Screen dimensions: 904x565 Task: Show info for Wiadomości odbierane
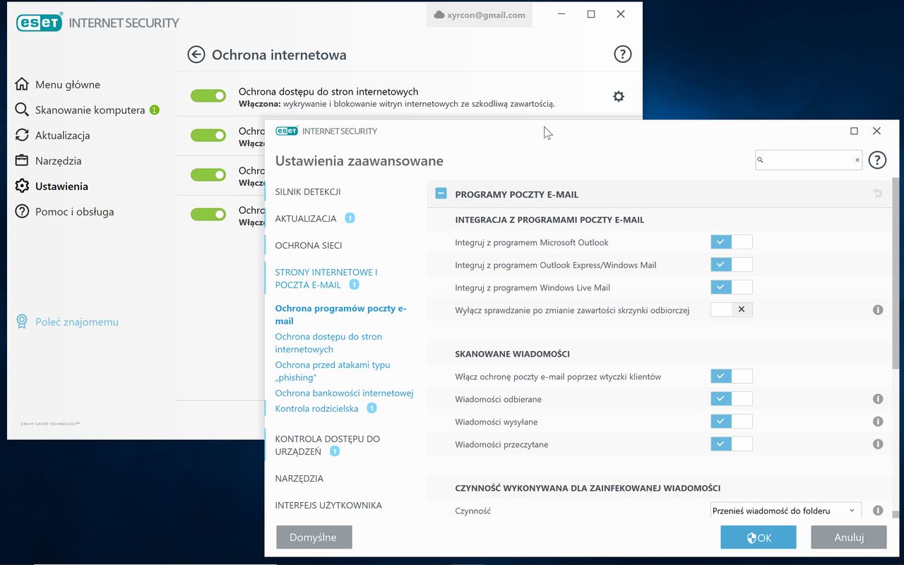tap(878, 399)
